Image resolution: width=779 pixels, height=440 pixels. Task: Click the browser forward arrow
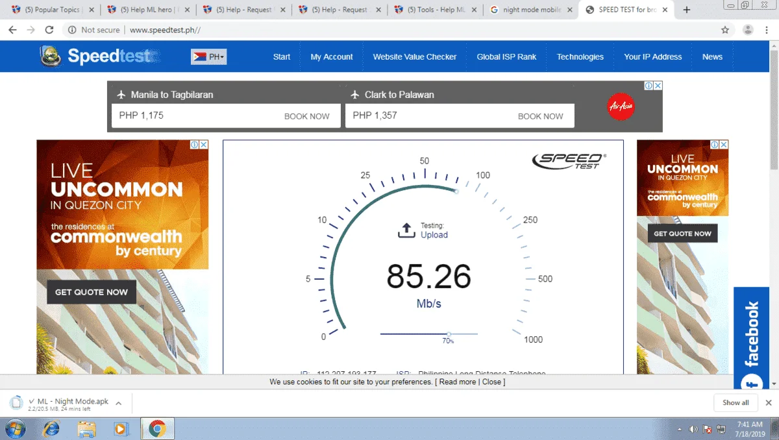click(31, 30)
